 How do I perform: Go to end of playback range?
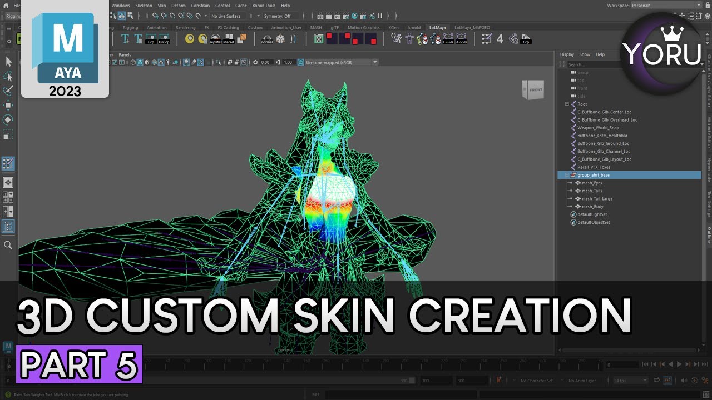[704, 364]
